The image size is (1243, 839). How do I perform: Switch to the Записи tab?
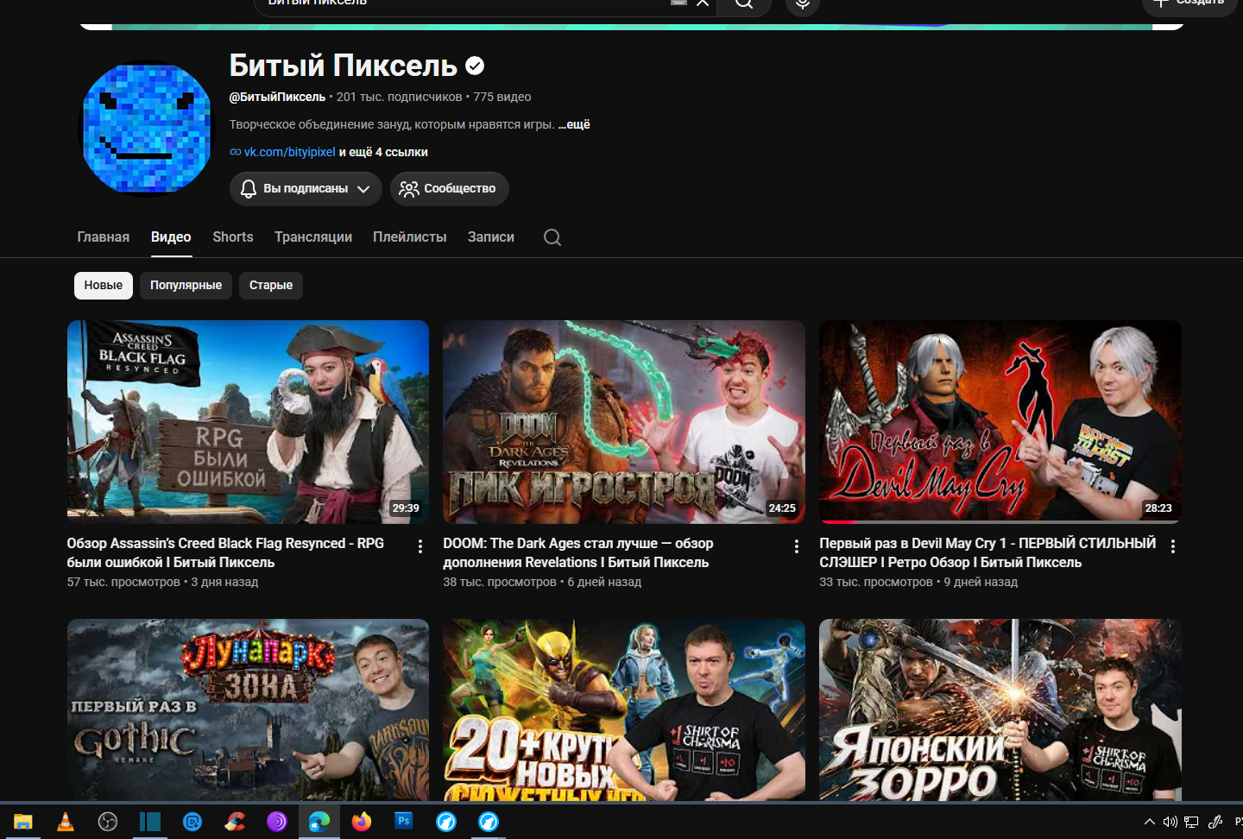click(x=491, y=237)
